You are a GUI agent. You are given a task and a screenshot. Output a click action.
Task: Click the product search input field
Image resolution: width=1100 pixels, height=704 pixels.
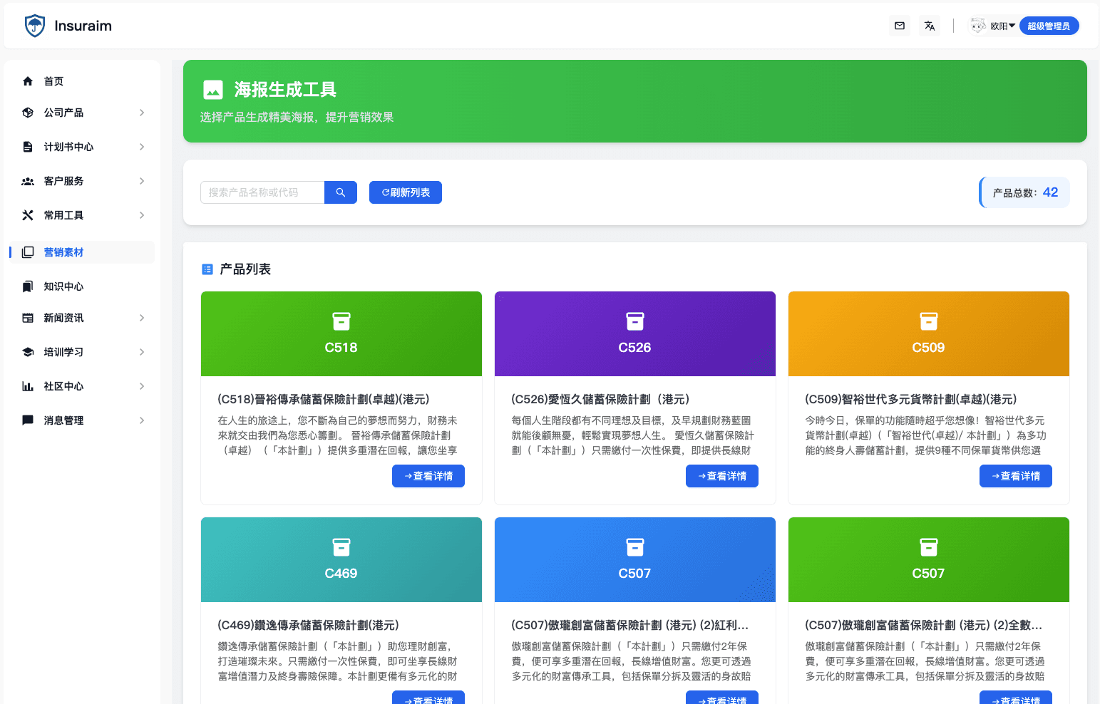click(262, 192)
